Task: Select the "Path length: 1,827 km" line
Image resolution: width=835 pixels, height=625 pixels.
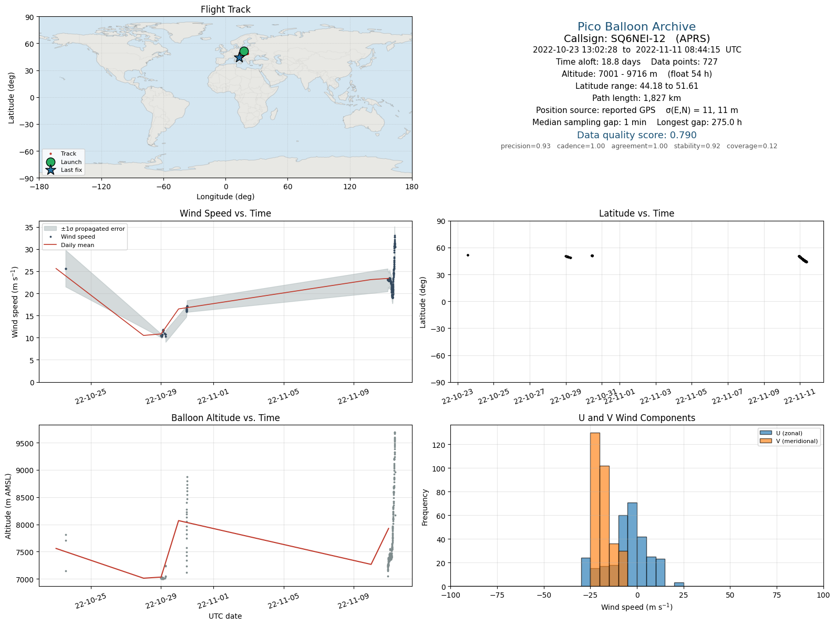Action: (636, 98)
